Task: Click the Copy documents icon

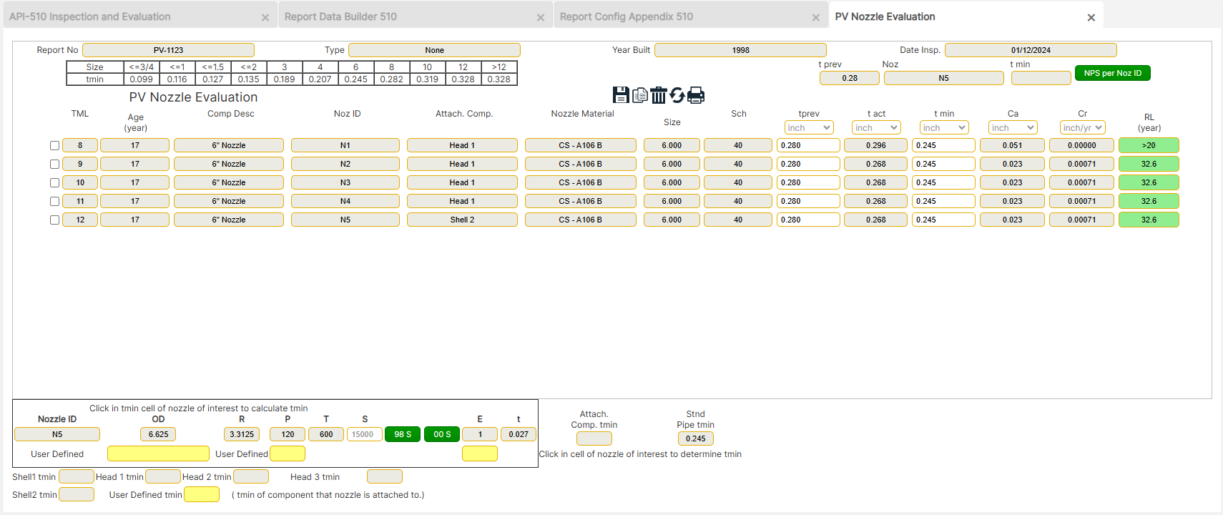Action: (640, 95)
